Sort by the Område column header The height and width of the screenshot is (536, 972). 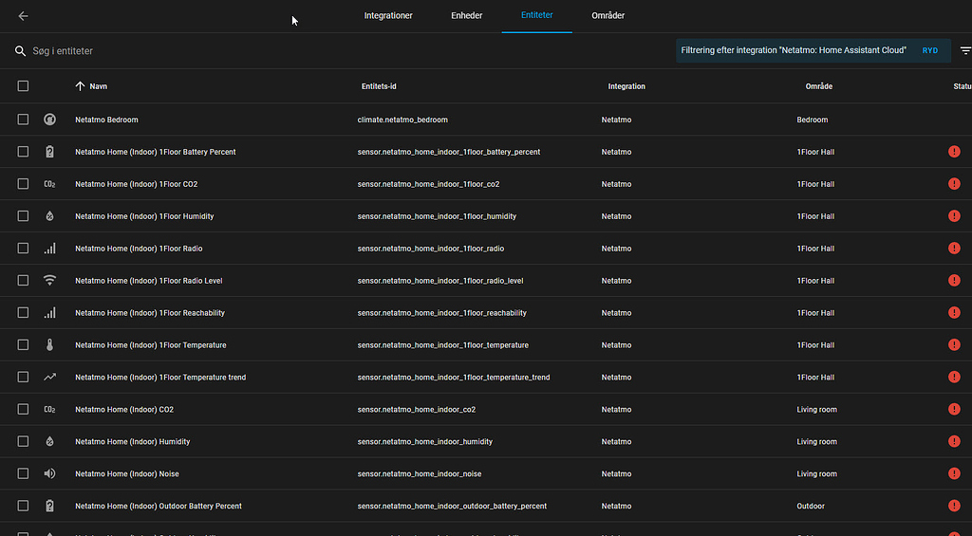[x=819, y=86]
